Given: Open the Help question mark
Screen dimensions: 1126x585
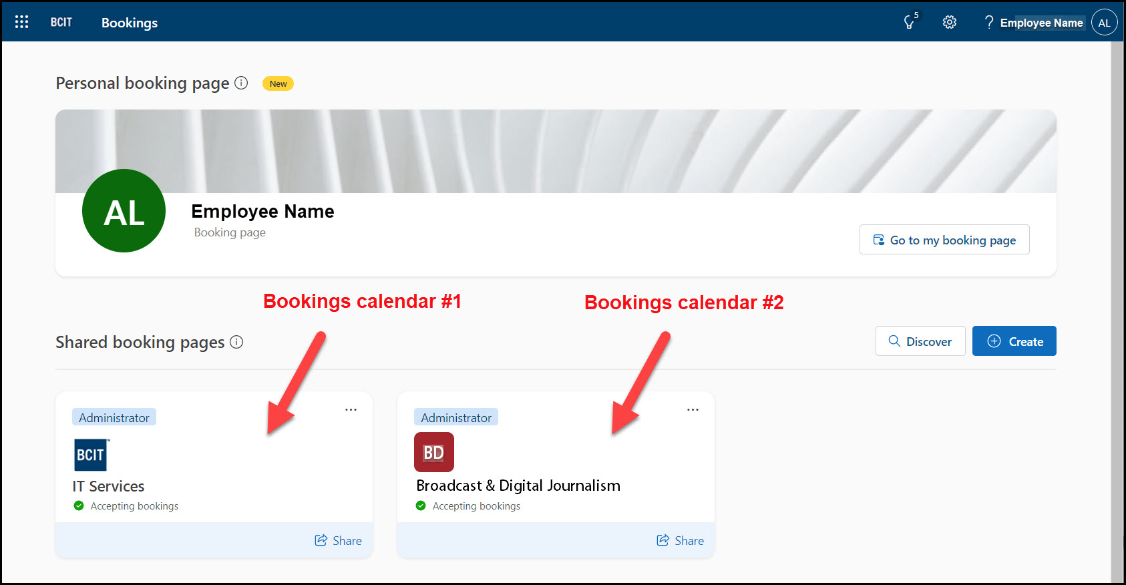Looking at the screenshot, I should 989,22.
